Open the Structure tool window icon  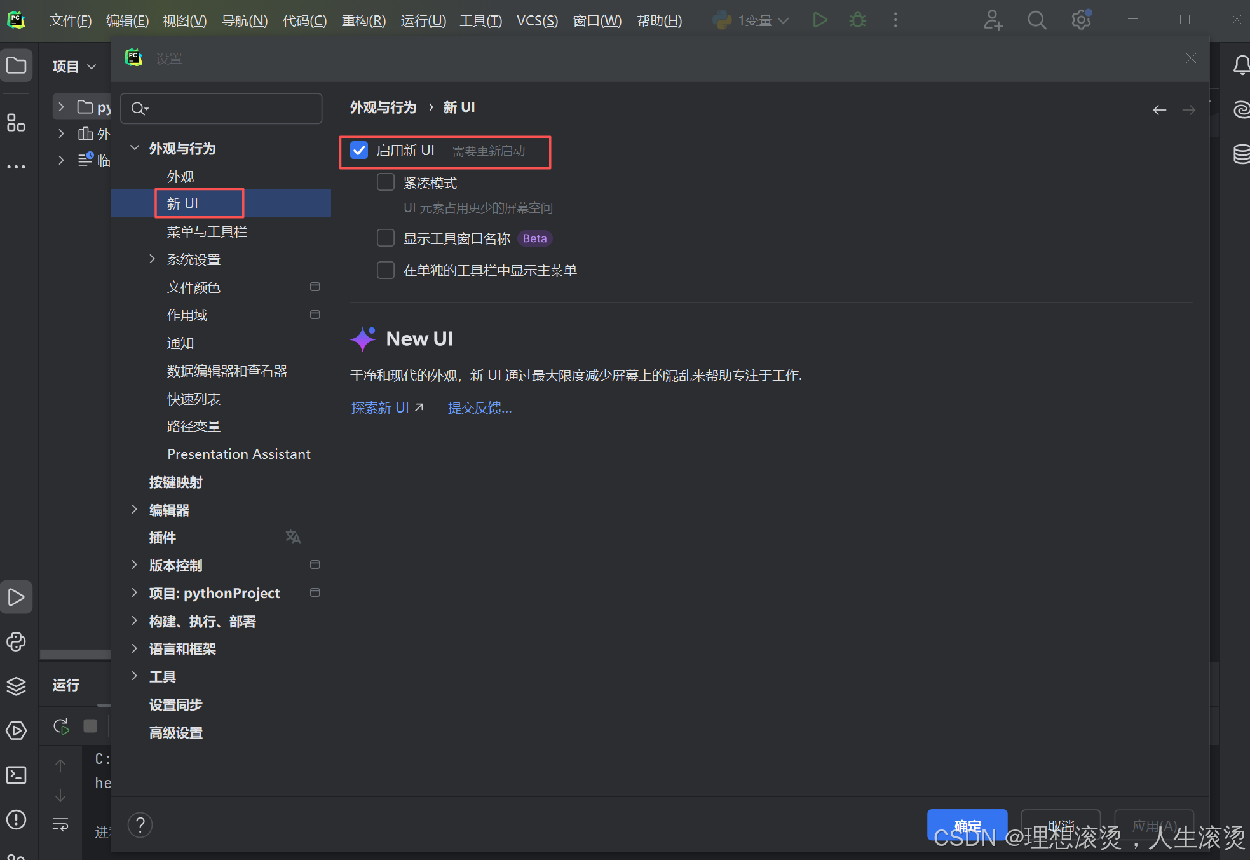pyautogui.click(x=16, y=123)
